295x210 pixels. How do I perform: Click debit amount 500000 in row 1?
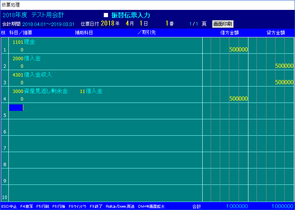click(239, 50)
